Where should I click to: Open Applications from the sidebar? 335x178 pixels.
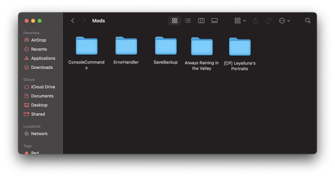[x=43, y=58]
